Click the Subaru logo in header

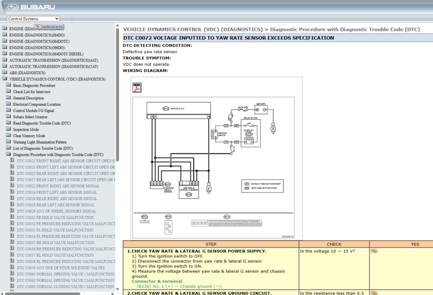[31, 7]
